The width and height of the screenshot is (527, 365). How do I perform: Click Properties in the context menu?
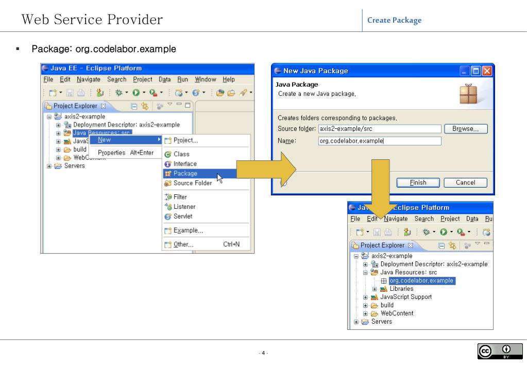coord(112,153)
